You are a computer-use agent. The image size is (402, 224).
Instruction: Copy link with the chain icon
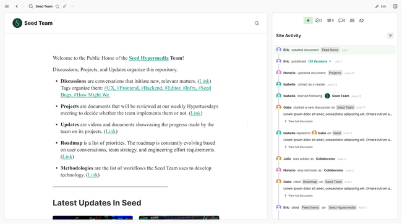click(65, 6)
